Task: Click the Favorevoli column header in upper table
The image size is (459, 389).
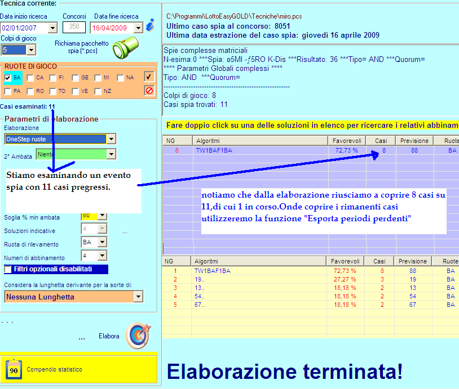Action: point(346,141)
